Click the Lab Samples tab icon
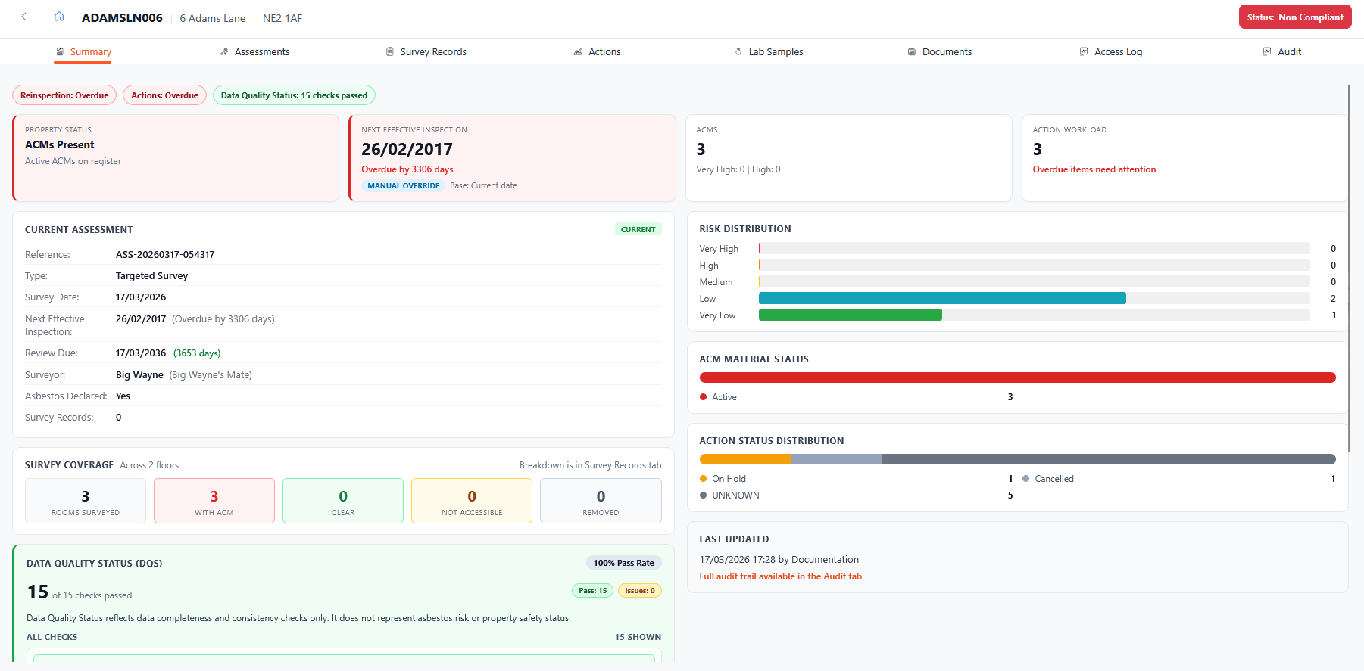 click(x=738, y=51)
